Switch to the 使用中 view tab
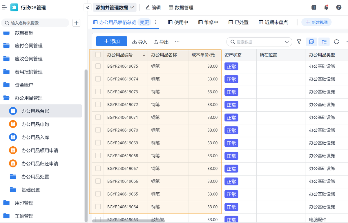Viewport: 348px width, 223px height. tap(178, 22)
